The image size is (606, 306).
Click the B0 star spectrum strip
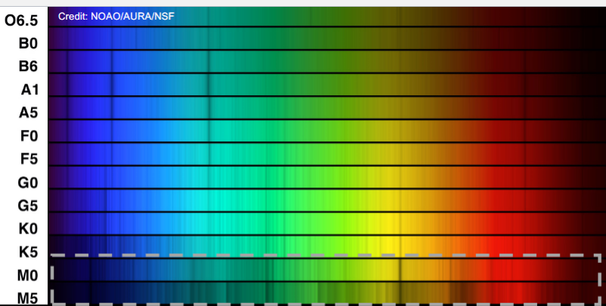click(327, 39)
